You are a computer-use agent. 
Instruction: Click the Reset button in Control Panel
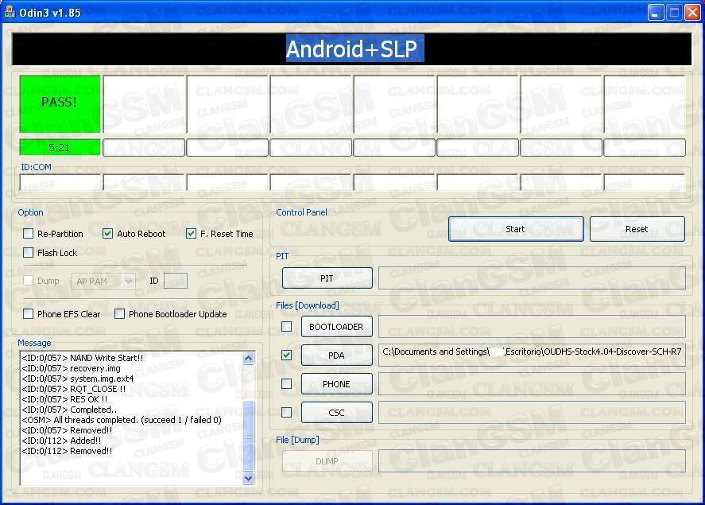pyautogui.click(x=637, y=229)
